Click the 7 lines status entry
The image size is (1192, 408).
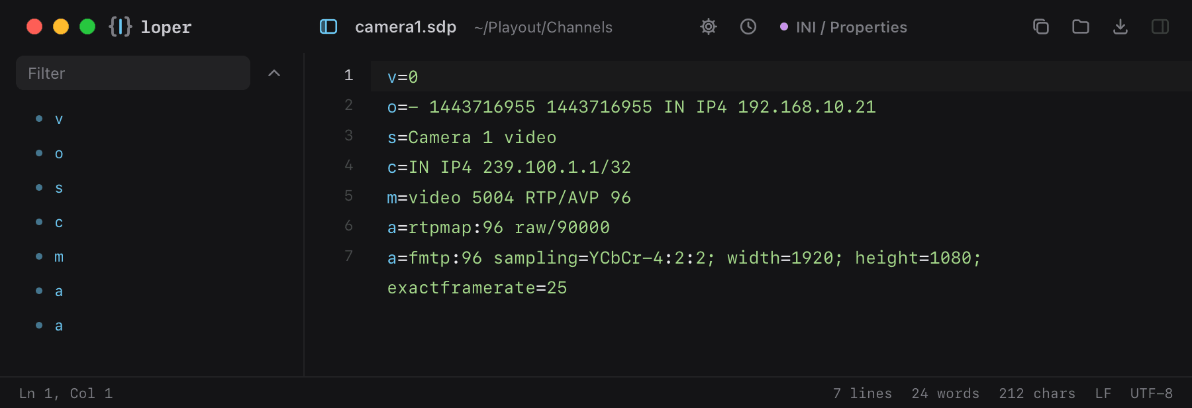pos(862,393)
